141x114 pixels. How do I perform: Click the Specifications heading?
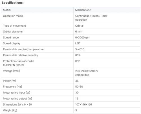click(x=13, y=3)
